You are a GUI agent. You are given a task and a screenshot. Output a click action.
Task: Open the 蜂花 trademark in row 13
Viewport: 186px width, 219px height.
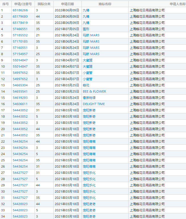click(x=86, y=85)
